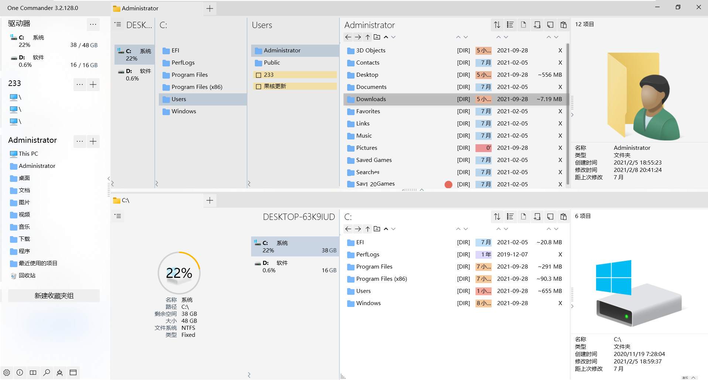Add new tab next to Administrator tab
Viewport: 708px width, 380px height.
[x=210, y=8]
